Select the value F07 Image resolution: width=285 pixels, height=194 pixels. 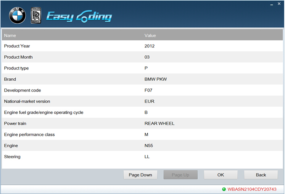point(148,90)
